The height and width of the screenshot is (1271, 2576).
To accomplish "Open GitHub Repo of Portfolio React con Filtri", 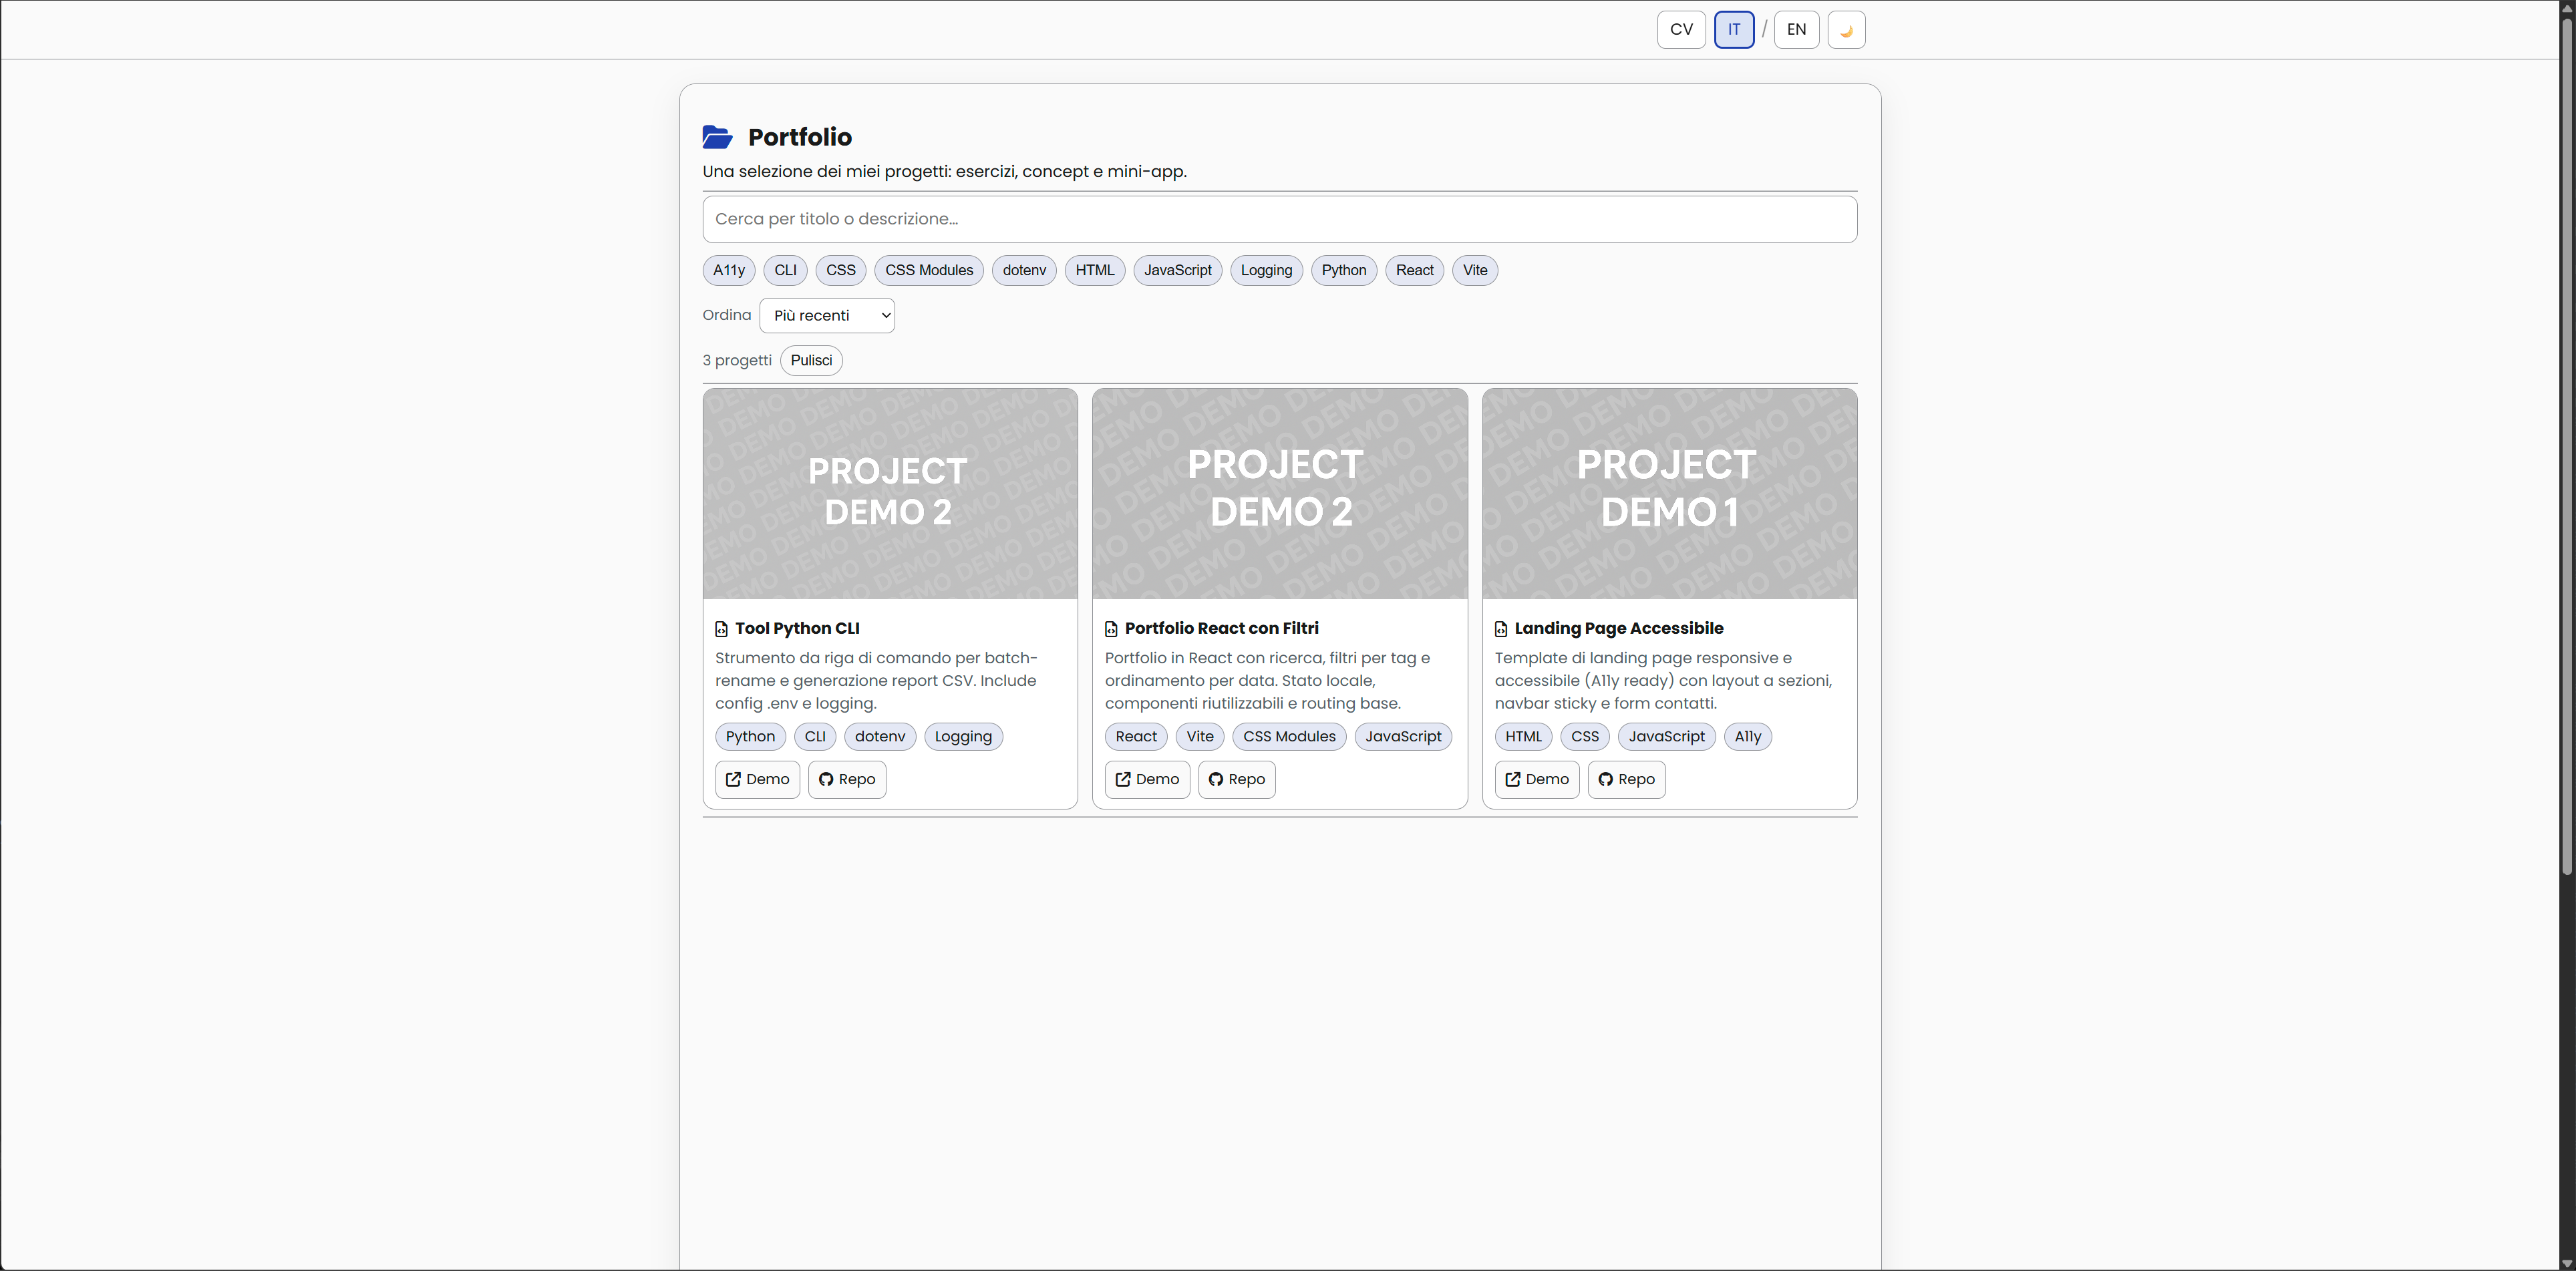I will (x=1236, y=779).
